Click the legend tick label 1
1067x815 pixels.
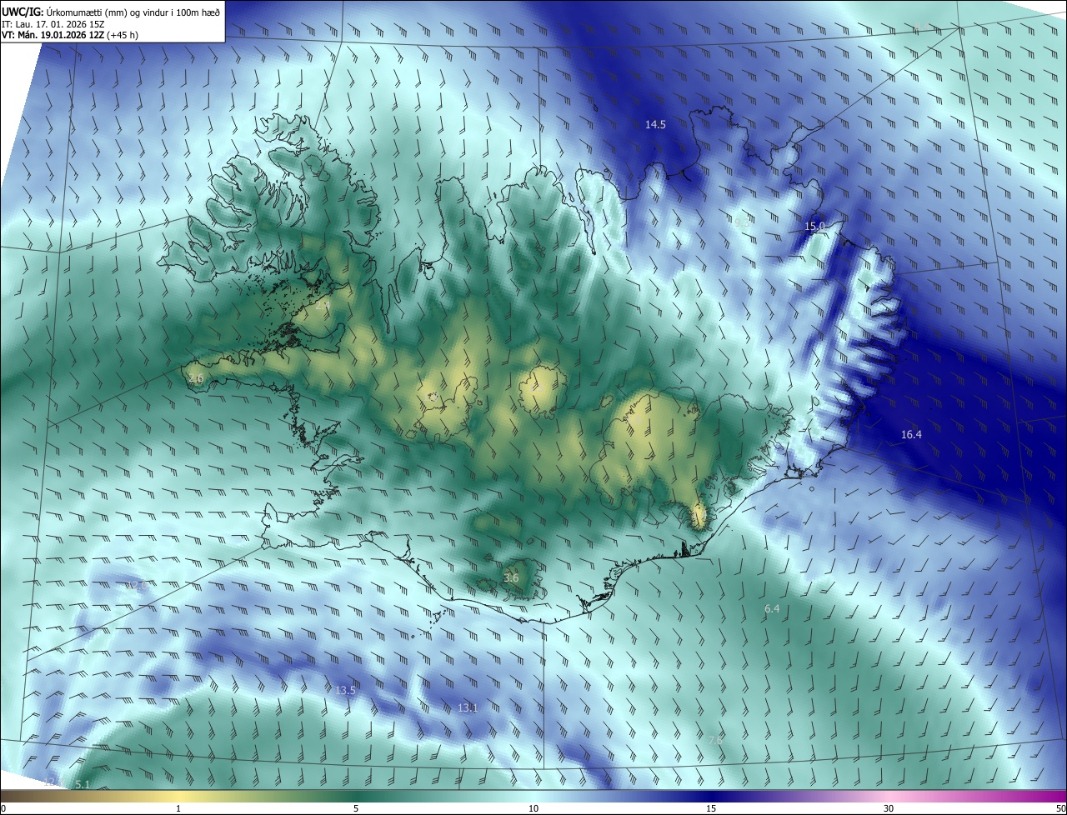[x=178, y=808]
